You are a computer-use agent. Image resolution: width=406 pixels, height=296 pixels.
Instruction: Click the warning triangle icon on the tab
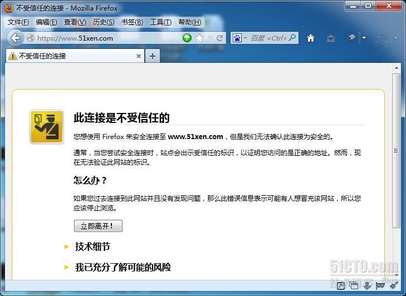13,56
